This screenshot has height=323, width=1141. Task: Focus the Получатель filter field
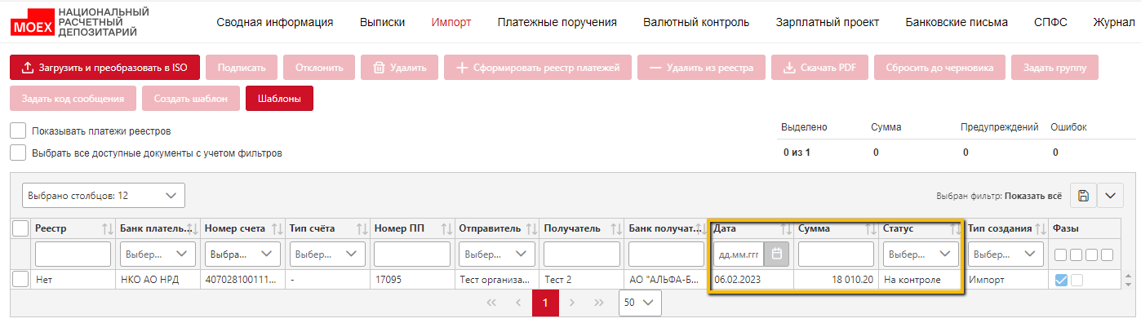coord(582,254)
